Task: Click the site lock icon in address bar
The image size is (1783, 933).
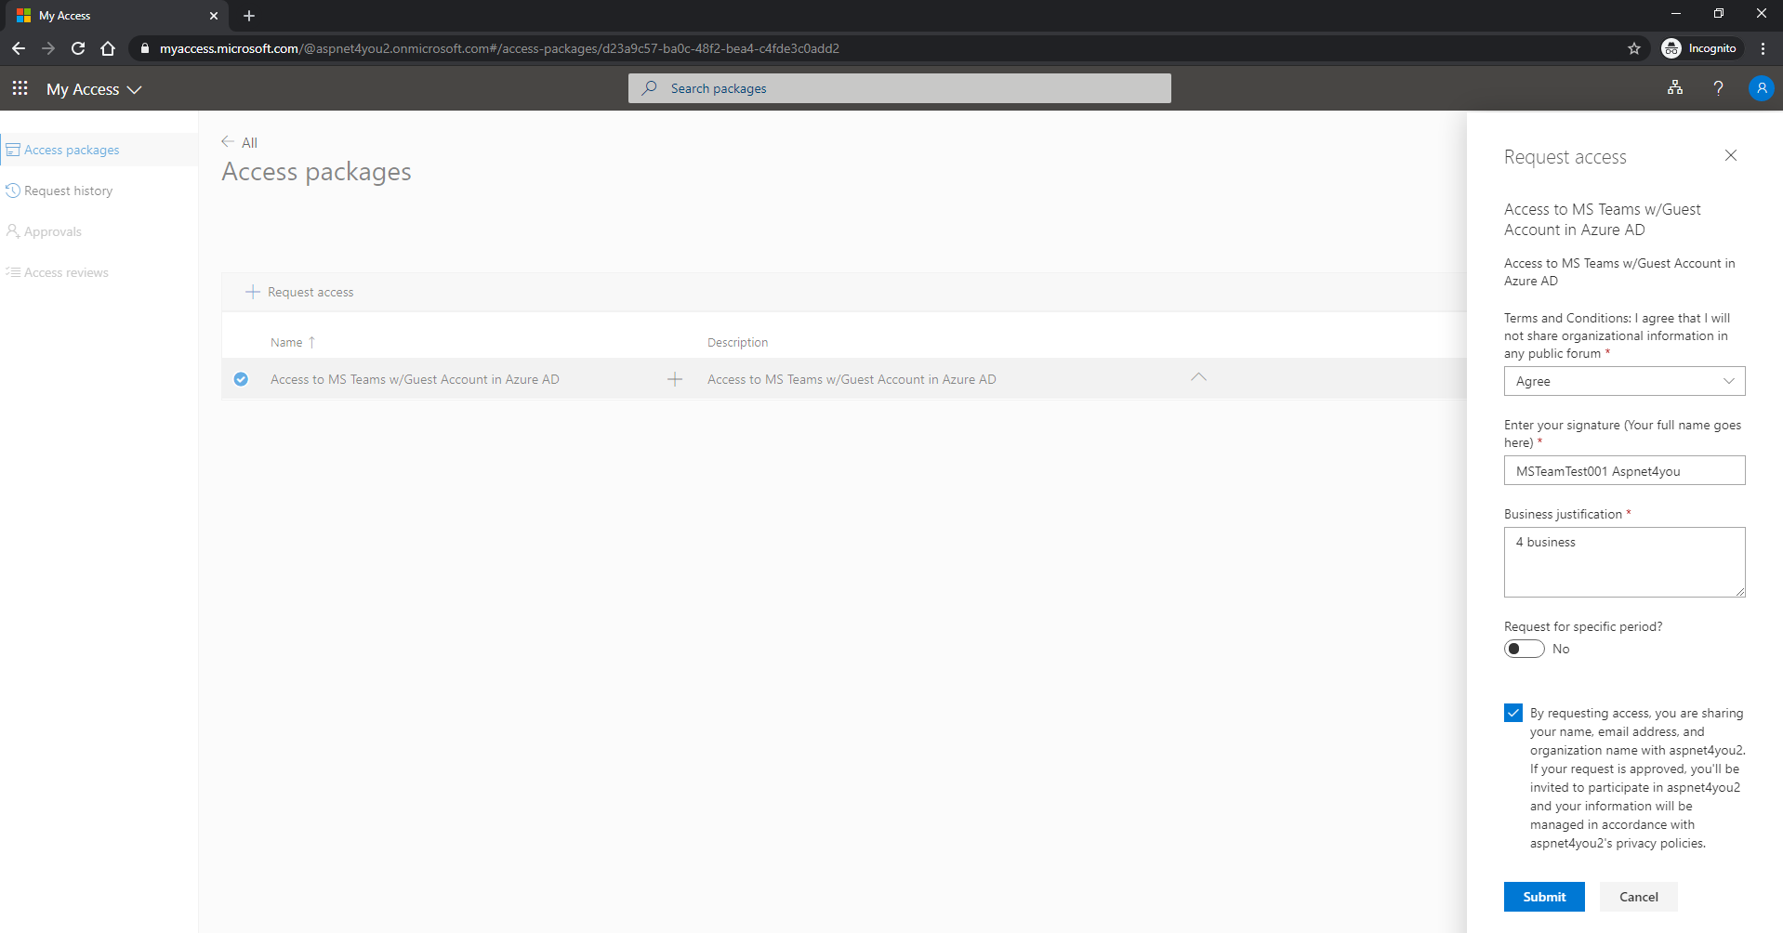Action: [x=144, y=48]
